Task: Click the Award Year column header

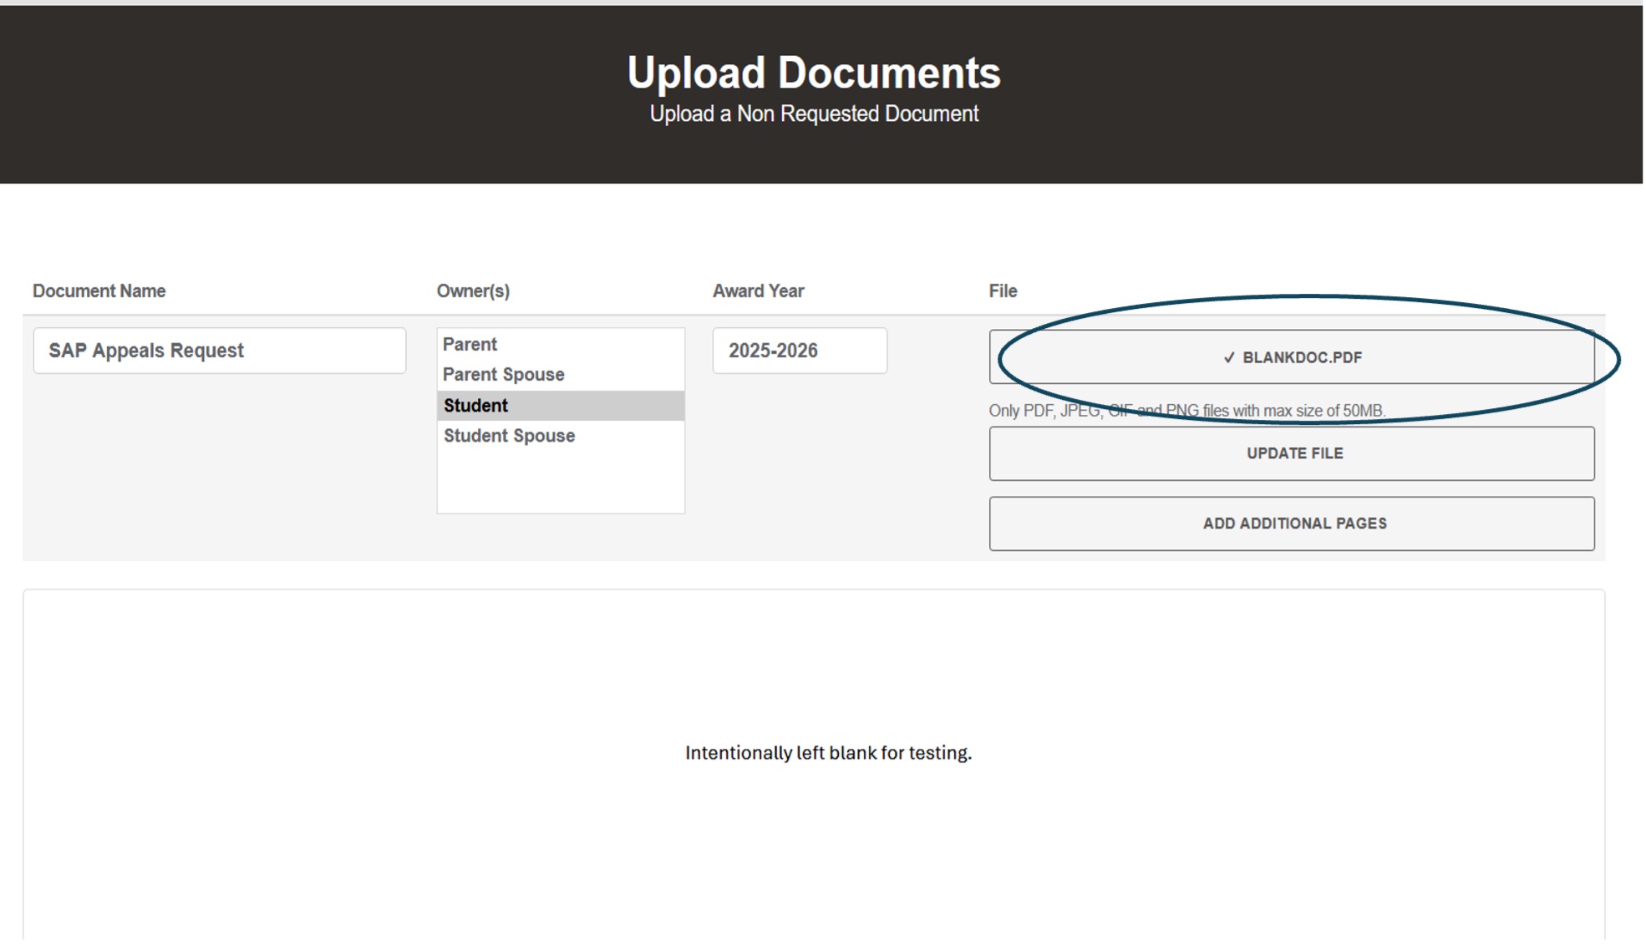Action: [757, 291]
